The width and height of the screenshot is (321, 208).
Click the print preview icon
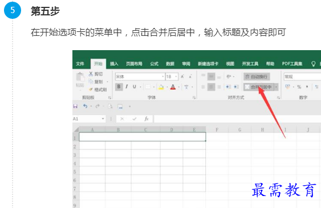(x=111, y=107)
